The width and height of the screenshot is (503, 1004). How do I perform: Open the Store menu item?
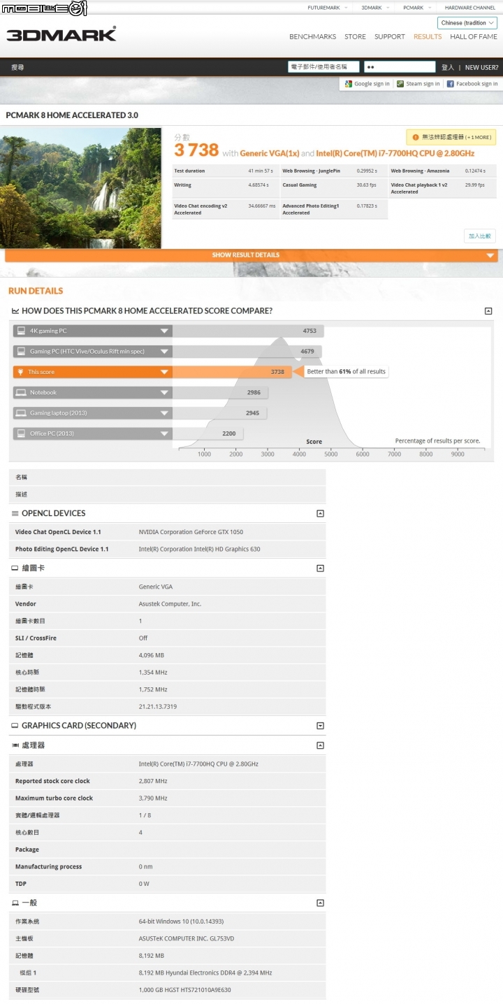tap(355, 36)
